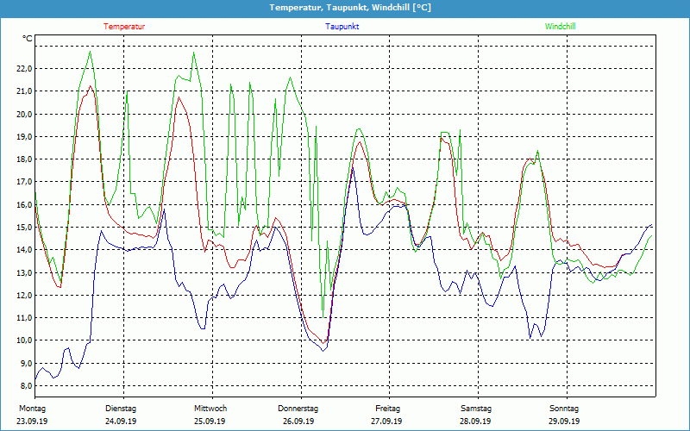Click the 16,0 y-axis value

tap(24, 205)
